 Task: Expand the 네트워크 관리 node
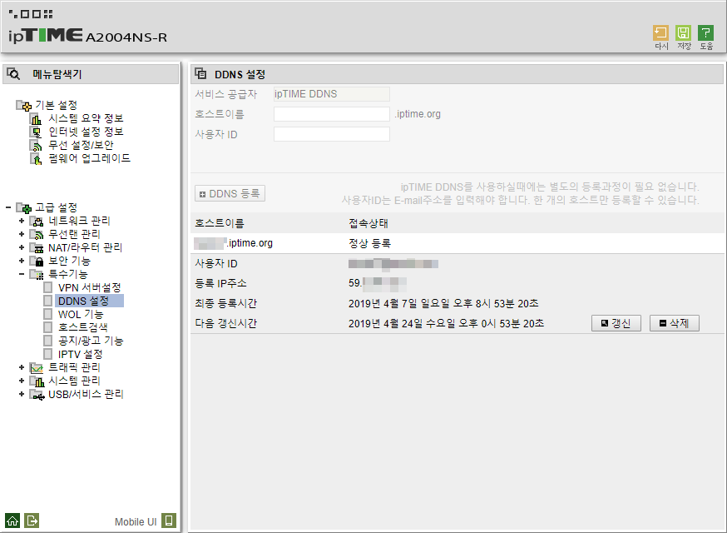(x=22, y=221)
